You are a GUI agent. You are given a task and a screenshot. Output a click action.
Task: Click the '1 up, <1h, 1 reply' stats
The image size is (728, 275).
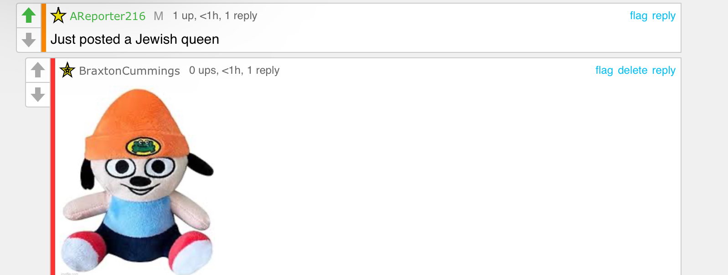215,16
